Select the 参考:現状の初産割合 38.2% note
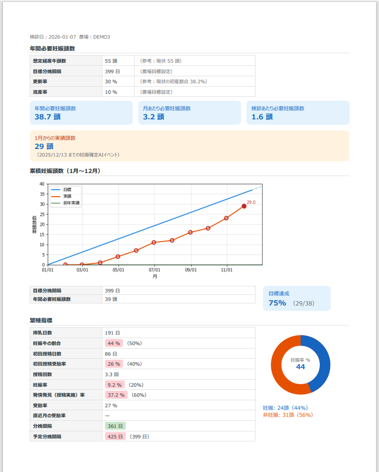This screenshot has height=472, width=379. tap(174, 82)
